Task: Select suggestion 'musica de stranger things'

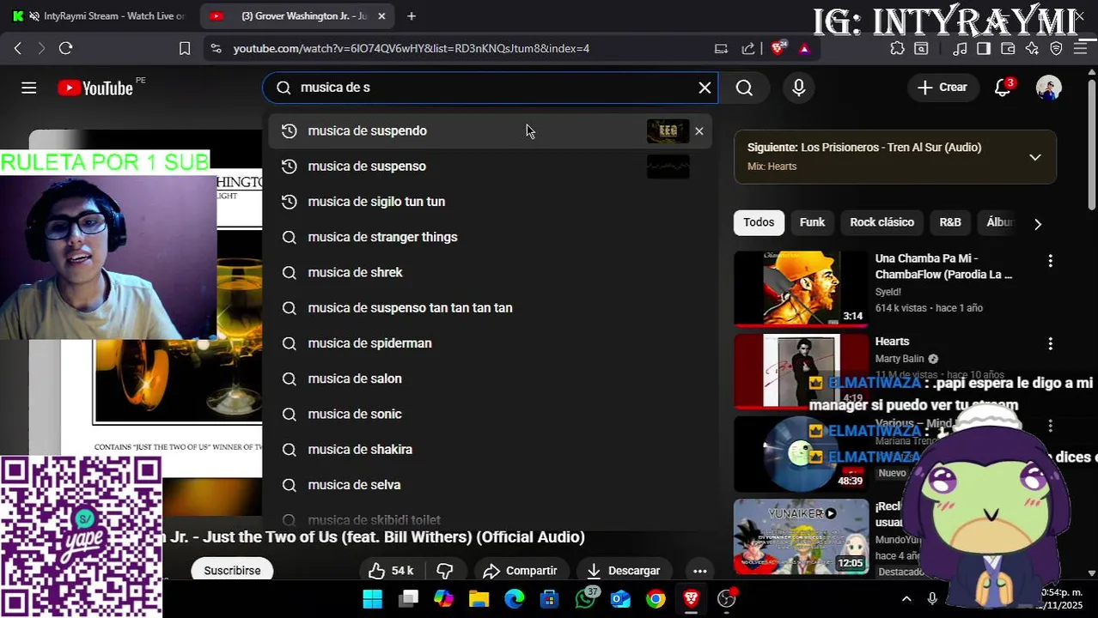Action: tap(490, 237)
